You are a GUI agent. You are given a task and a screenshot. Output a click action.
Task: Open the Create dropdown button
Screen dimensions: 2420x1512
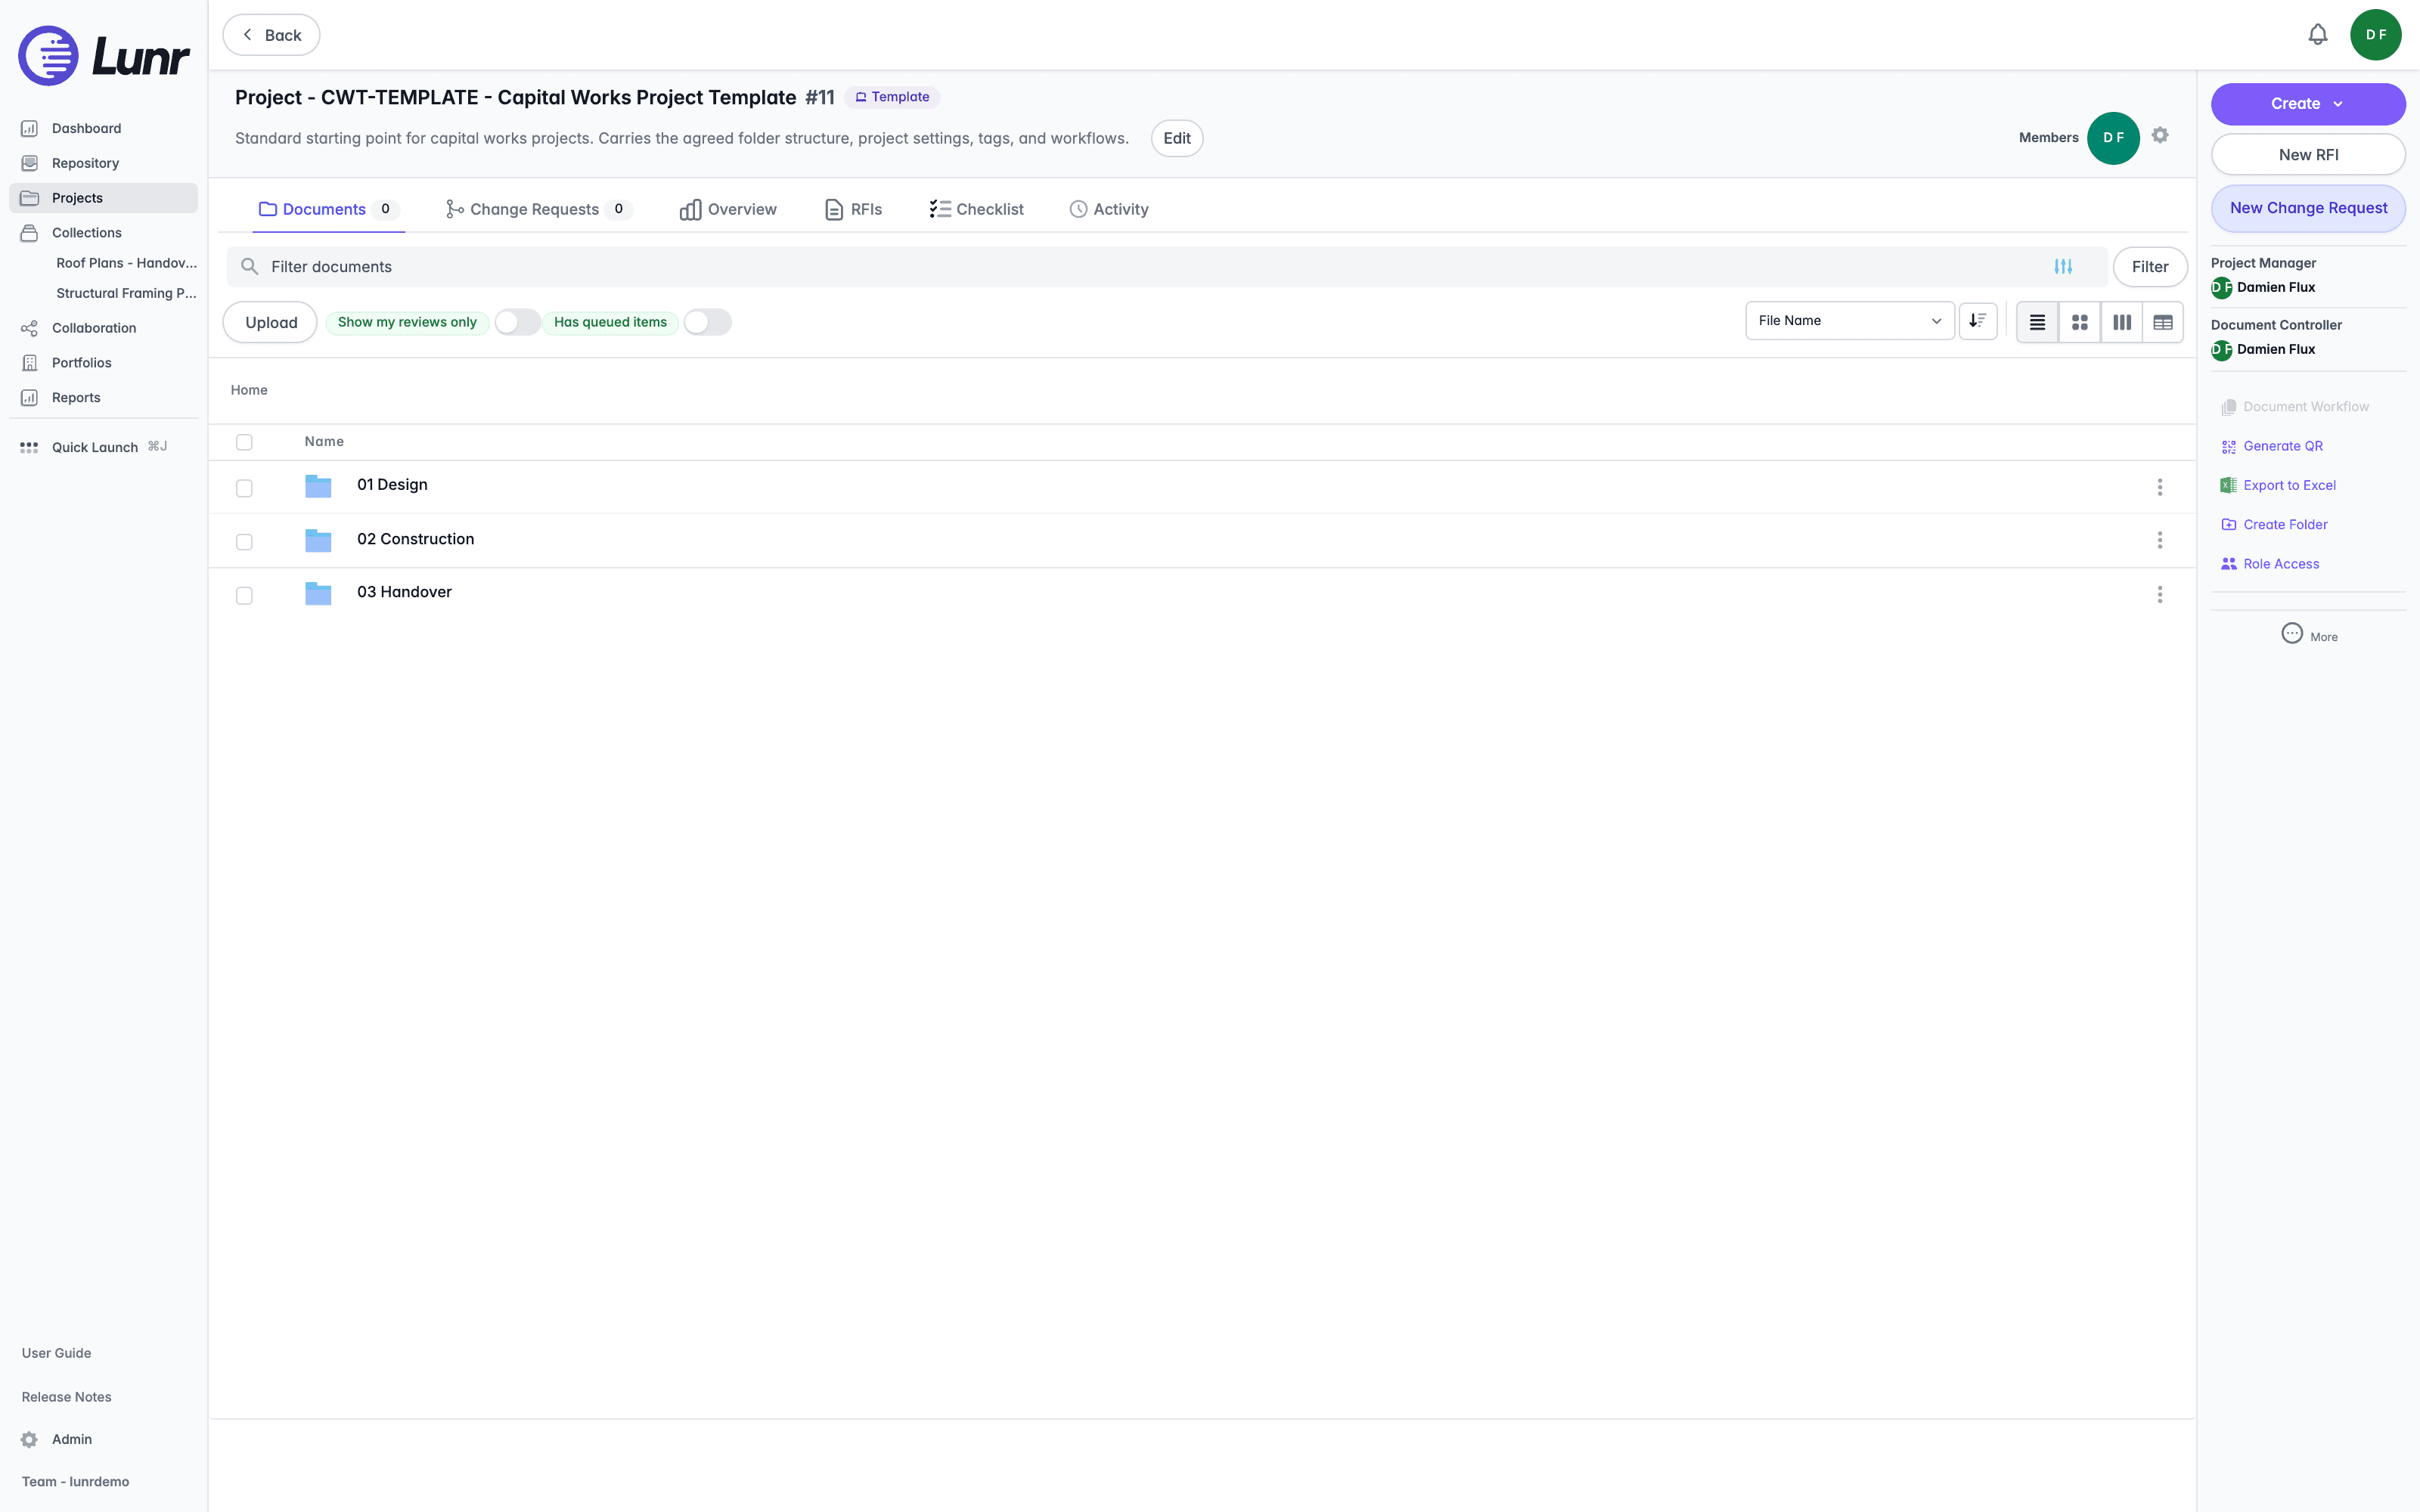click(x=2308, y=104)
